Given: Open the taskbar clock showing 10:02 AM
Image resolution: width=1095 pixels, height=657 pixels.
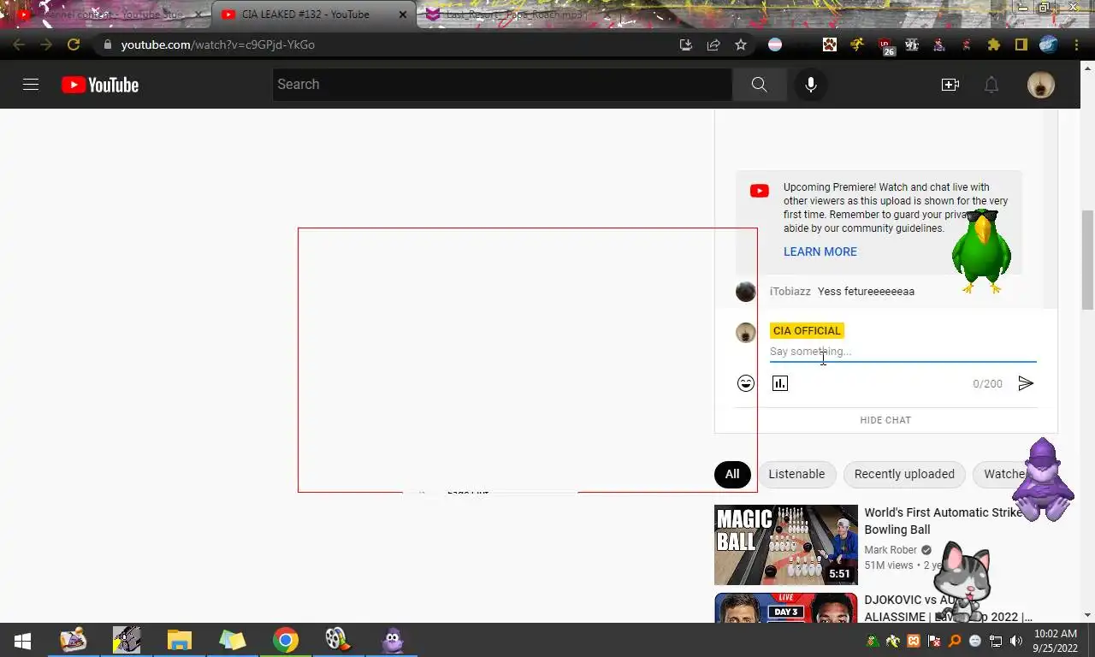Looking at the screenshot, I should 1056,641.
